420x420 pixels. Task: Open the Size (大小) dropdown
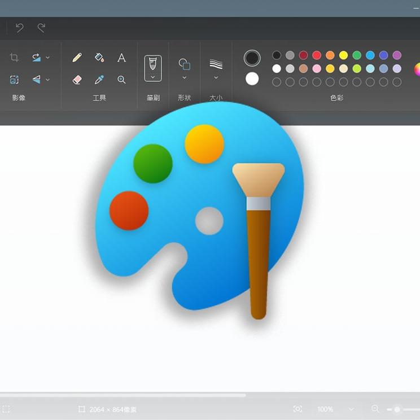tap(216, 77)
